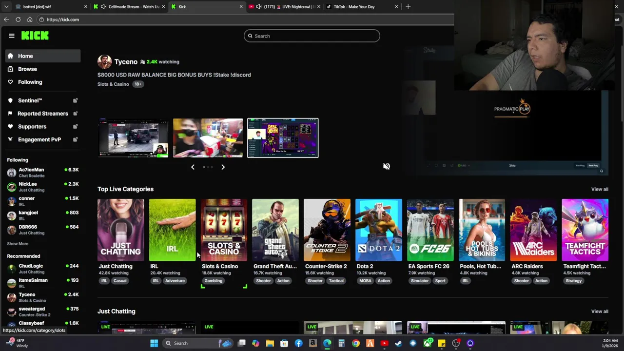Open sweatergxd in Recommended list

(43, 312)
